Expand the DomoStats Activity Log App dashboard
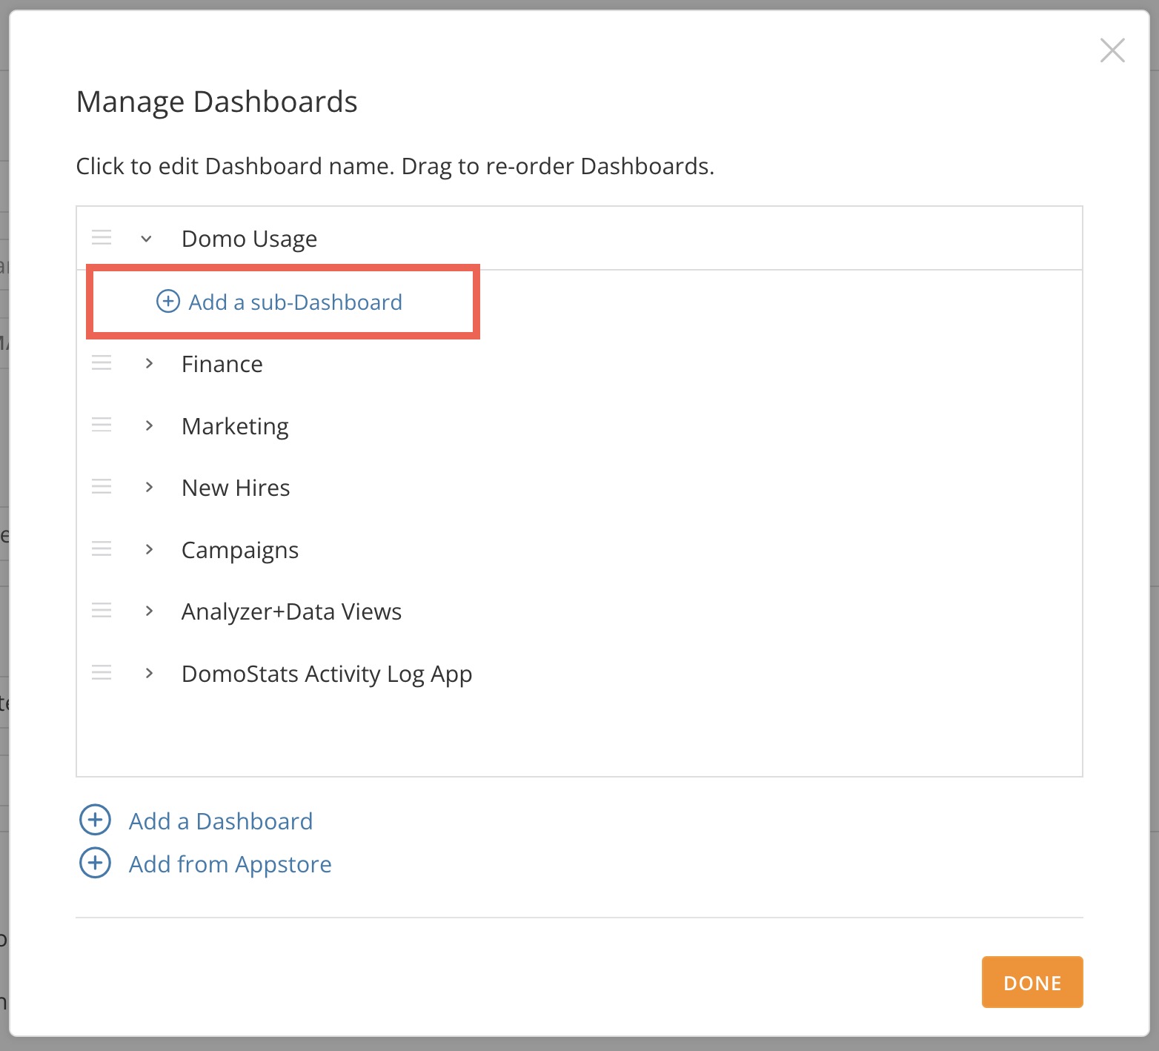The width and height of the screenshot is (1159, 1051). click(x=149, y=673)
